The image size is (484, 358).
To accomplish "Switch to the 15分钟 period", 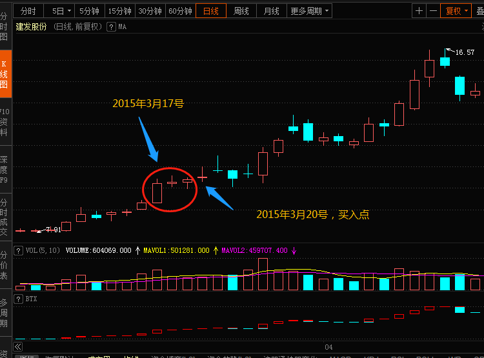I will pos(120,11).
